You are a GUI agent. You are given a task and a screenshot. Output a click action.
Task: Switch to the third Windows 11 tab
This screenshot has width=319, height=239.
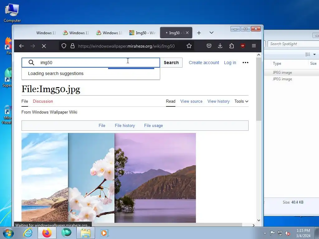click(109, 33)
